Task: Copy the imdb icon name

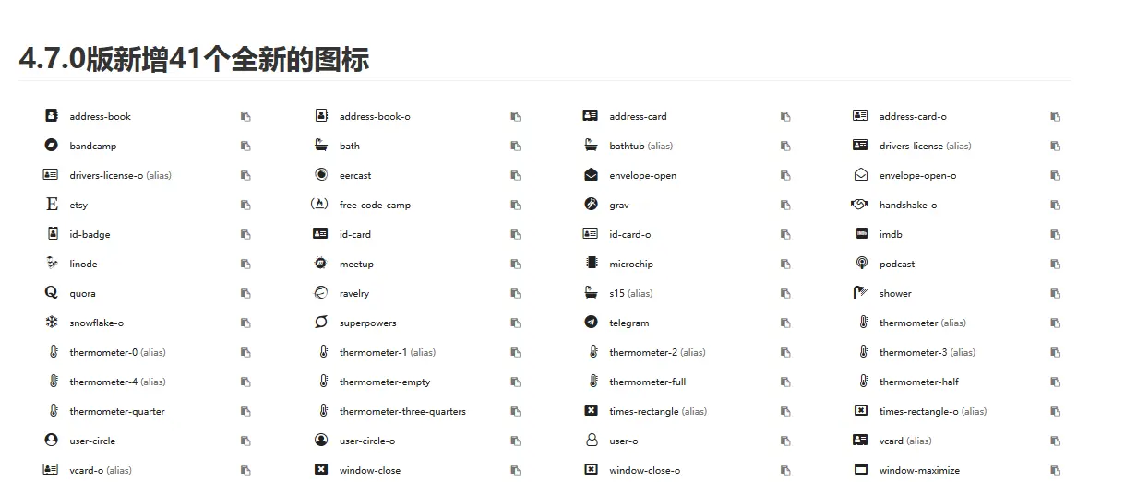Action: click(1055, 234)
